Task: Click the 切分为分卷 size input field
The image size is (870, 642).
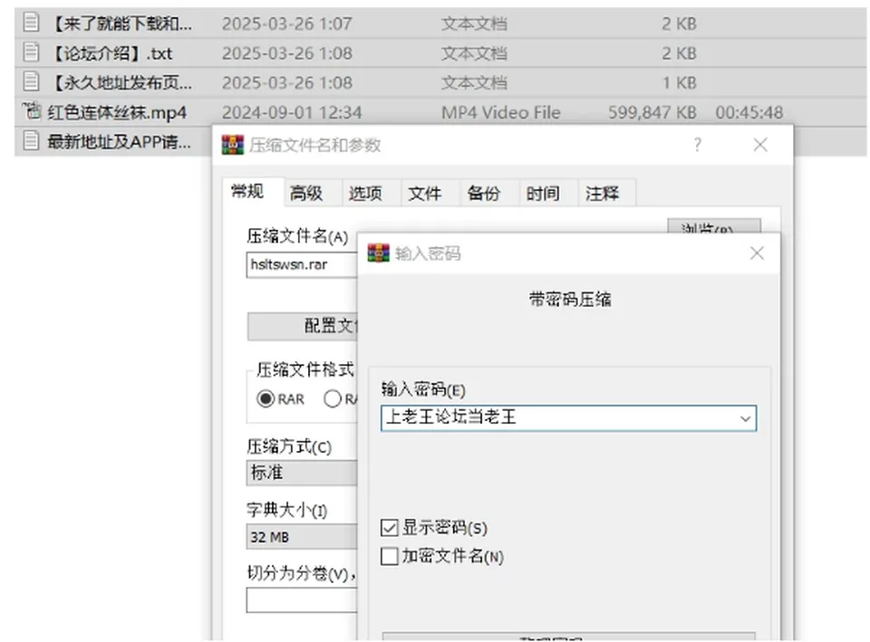Action: 303,599
